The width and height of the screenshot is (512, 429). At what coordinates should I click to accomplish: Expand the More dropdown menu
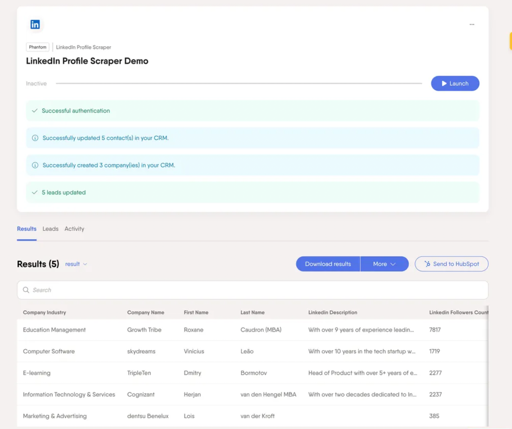(x=384, y=264)
